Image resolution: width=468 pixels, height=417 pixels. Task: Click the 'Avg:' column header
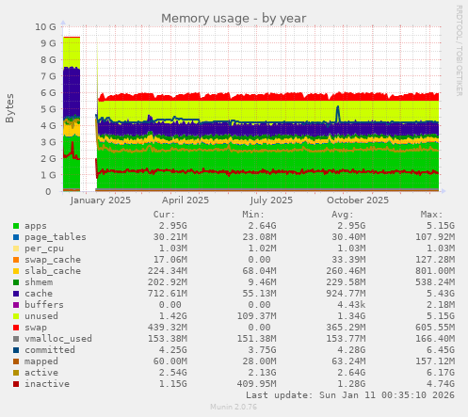click(x=343, y=215)
